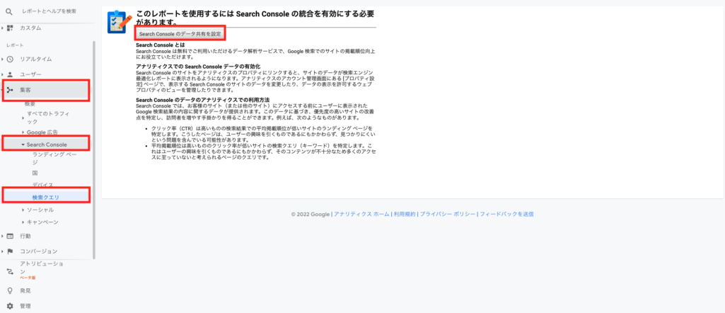Click the sidebar vertical scrollbar
The height and width of the screenshot is (313, 725).
tap(94, 150)
